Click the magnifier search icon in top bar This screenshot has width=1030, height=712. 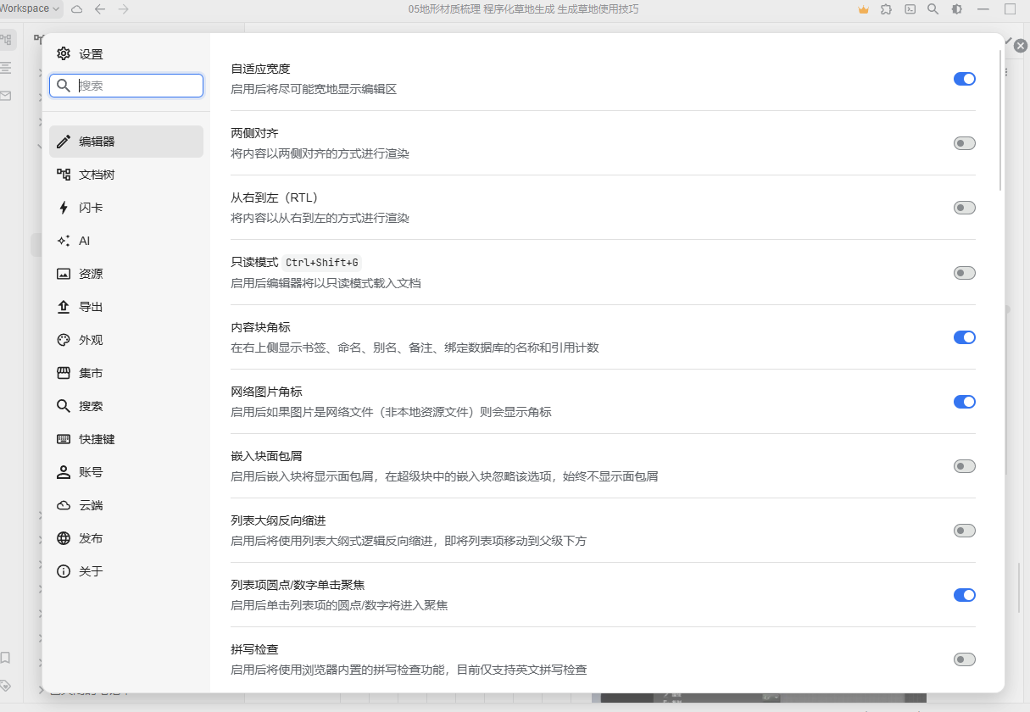click(x=933, y=9)
